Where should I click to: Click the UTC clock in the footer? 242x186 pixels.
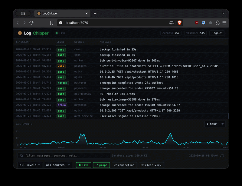pyautogui.click(x=207, y=156)
